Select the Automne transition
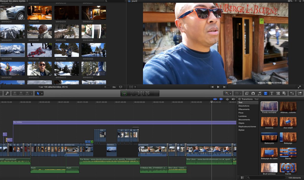 tap(269, 122)
